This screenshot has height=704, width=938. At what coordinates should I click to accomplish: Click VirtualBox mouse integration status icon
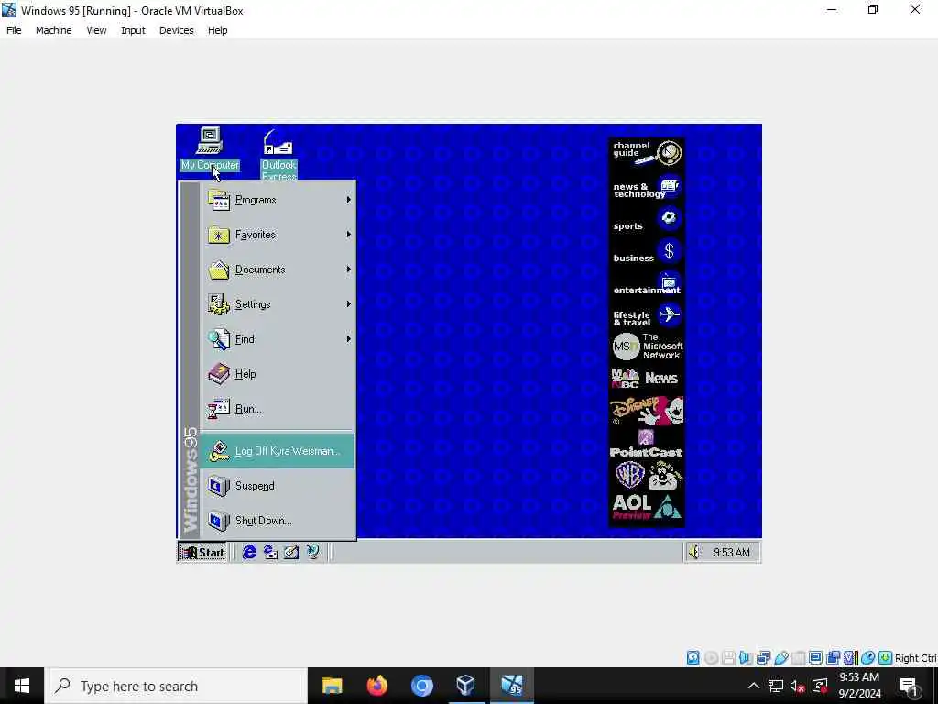(868, 658)
